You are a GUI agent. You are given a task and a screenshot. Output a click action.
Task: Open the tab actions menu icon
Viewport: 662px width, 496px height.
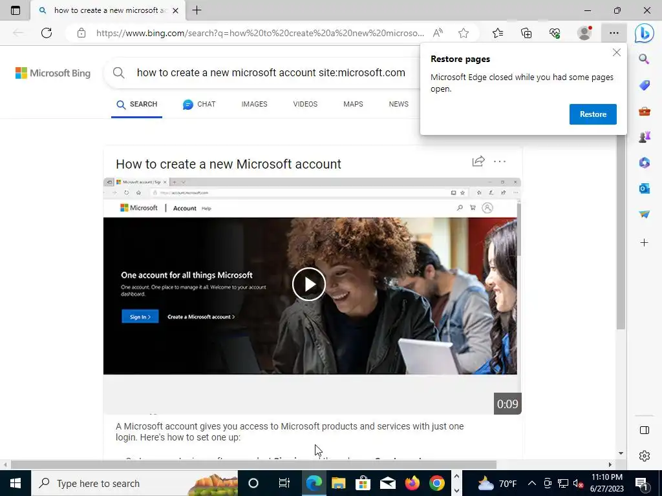16,10
